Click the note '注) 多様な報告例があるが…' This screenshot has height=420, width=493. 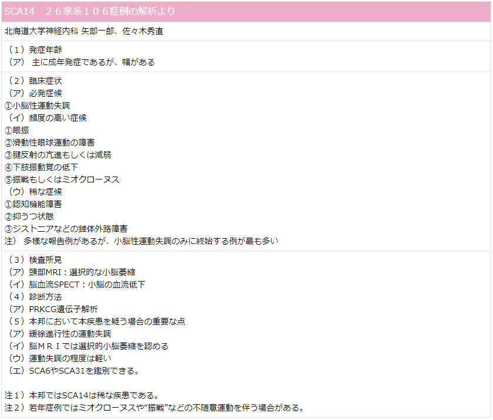[141, 241]
